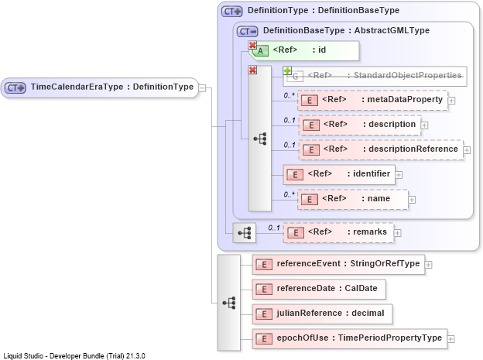Select the StandardObjectProperties group text
The width and height of the screenshot is (483, 360).
point(385,76)
